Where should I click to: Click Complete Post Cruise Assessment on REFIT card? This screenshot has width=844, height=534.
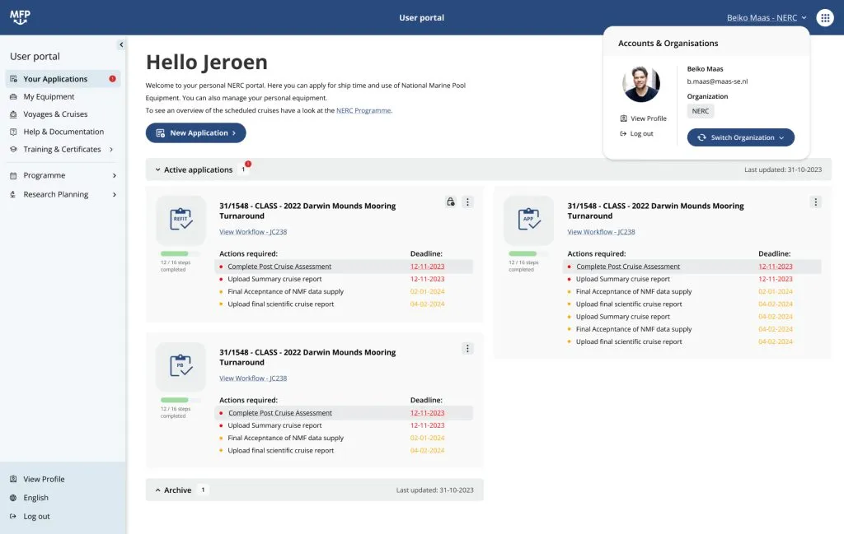(x=279, y=267)
